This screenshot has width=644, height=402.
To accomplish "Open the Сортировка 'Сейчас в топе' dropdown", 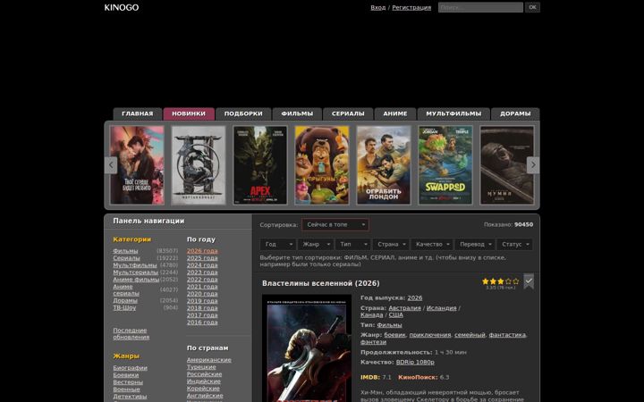I will point(335,225).
